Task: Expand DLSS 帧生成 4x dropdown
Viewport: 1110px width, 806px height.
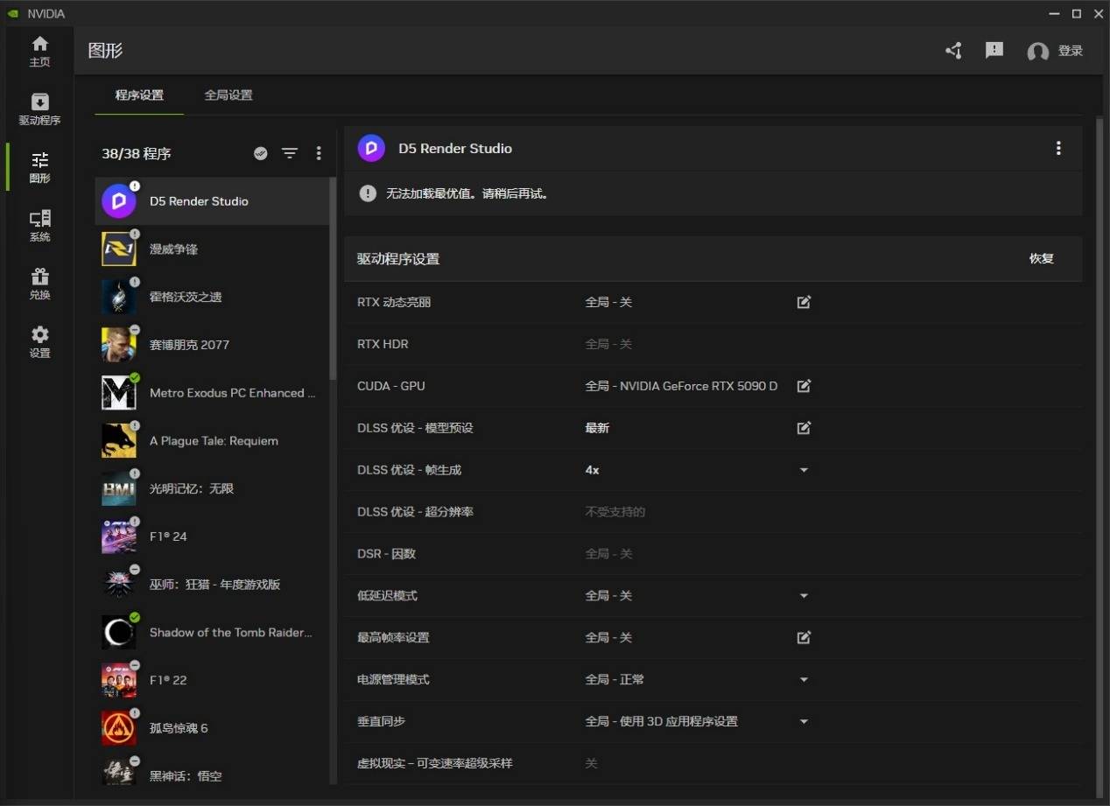Action: click(804, 470)
